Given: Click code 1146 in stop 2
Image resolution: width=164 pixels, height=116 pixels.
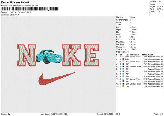Looking at the screenshot, I should 145,59.
